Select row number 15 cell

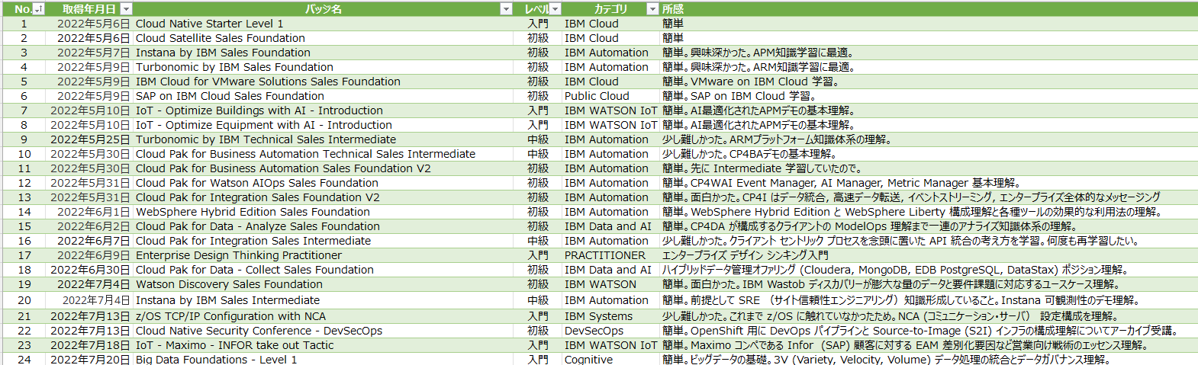pos(24,226)
